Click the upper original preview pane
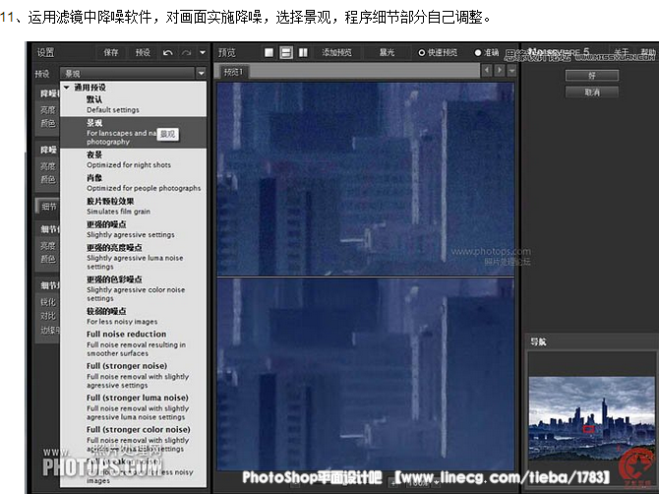The height and width of the screenshot is (494, 659). click(366, 179)
